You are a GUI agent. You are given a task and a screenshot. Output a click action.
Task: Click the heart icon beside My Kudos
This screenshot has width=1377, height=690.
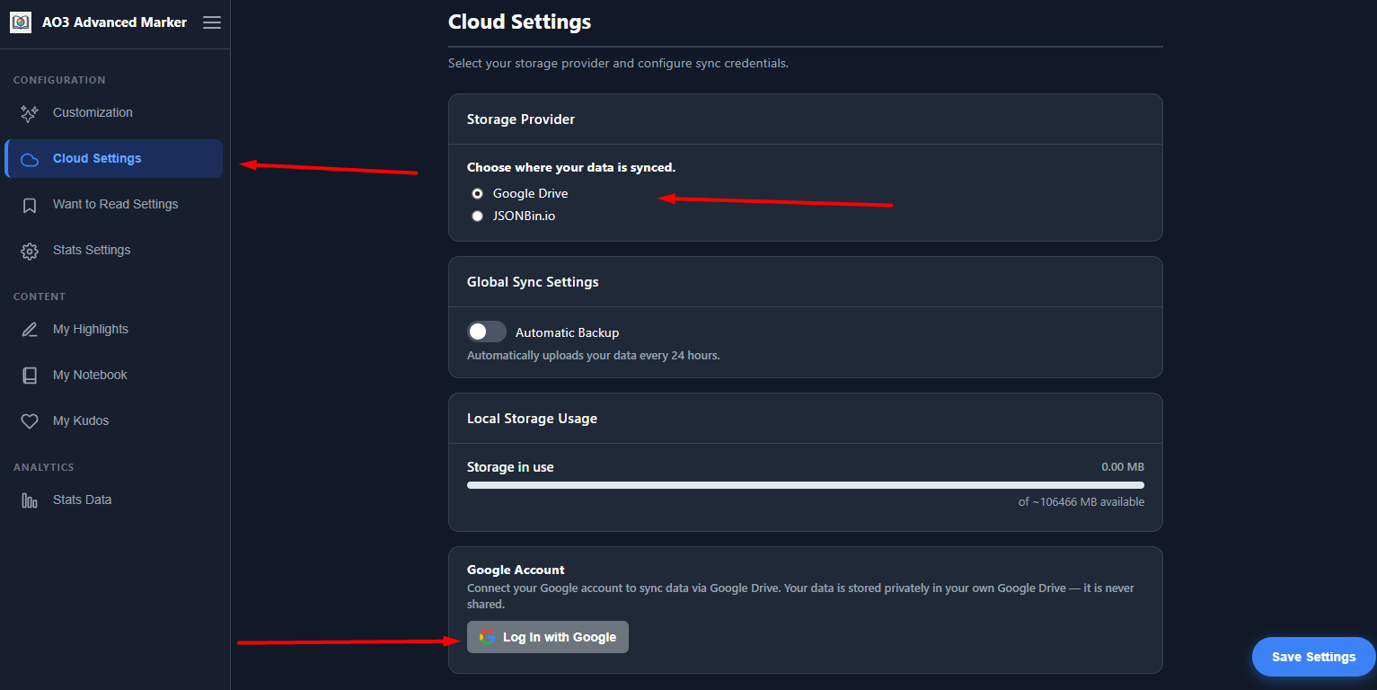pos(30,421)
